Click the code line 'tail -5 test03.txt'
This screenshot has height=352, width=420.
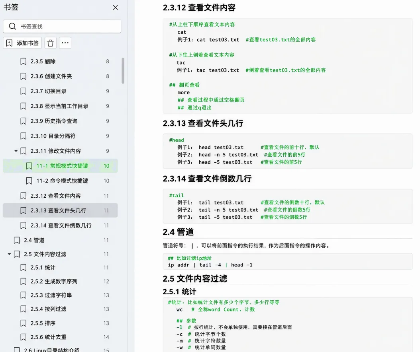click(226, 217)
